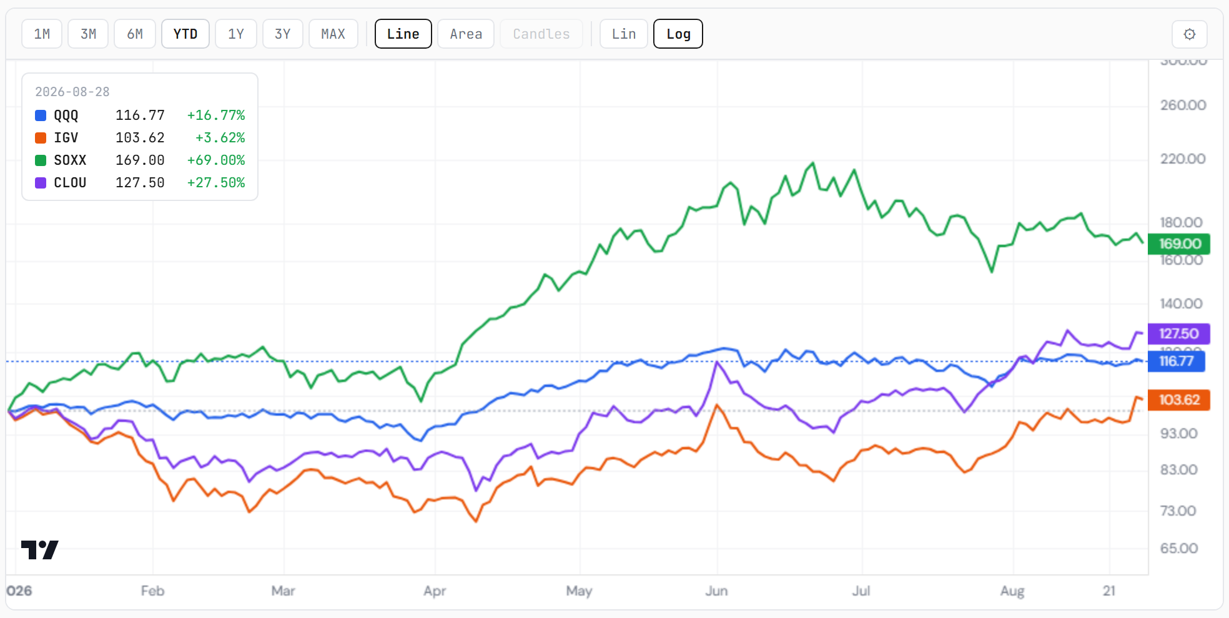Click the orange IGV legend swatch
This screenshot has width=1229, height=618.
pyautogui.click(x=41, y=138)
